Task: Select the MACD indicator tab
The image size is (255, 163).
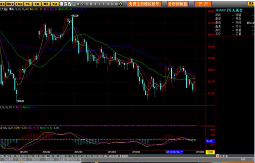Action: [7, 156]
